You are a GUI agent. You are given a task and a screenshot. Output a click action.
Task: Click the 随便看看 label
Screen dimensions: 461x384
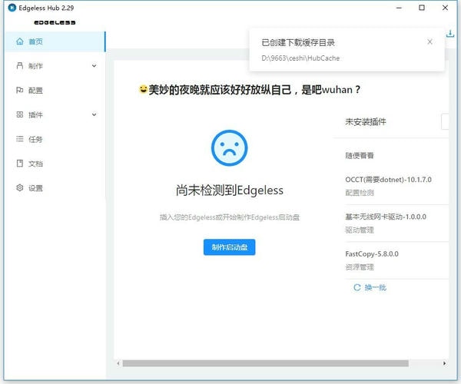pos(360,155)
